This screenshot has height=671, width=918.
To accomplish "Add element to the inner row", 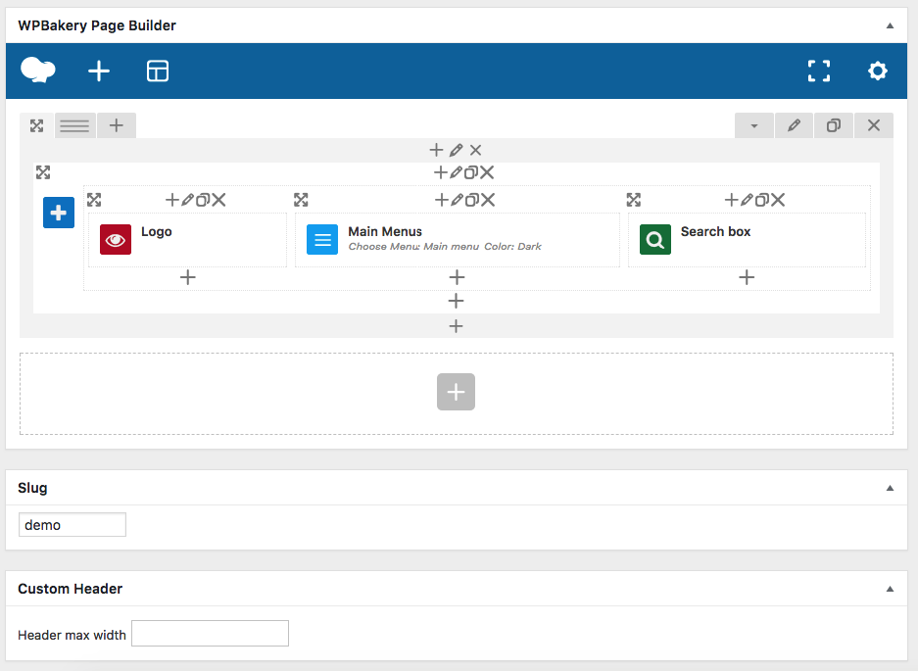I will pos(440,172).
